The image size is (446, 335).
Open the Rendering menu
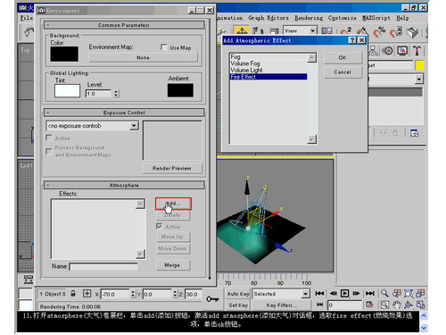309,18
